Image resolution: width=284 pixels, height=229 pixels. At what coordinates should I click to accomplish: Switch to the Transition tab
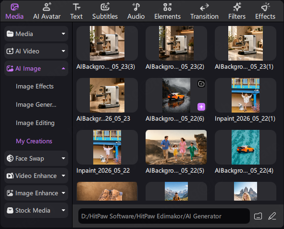pyautogui.click(x=204, y=12)
